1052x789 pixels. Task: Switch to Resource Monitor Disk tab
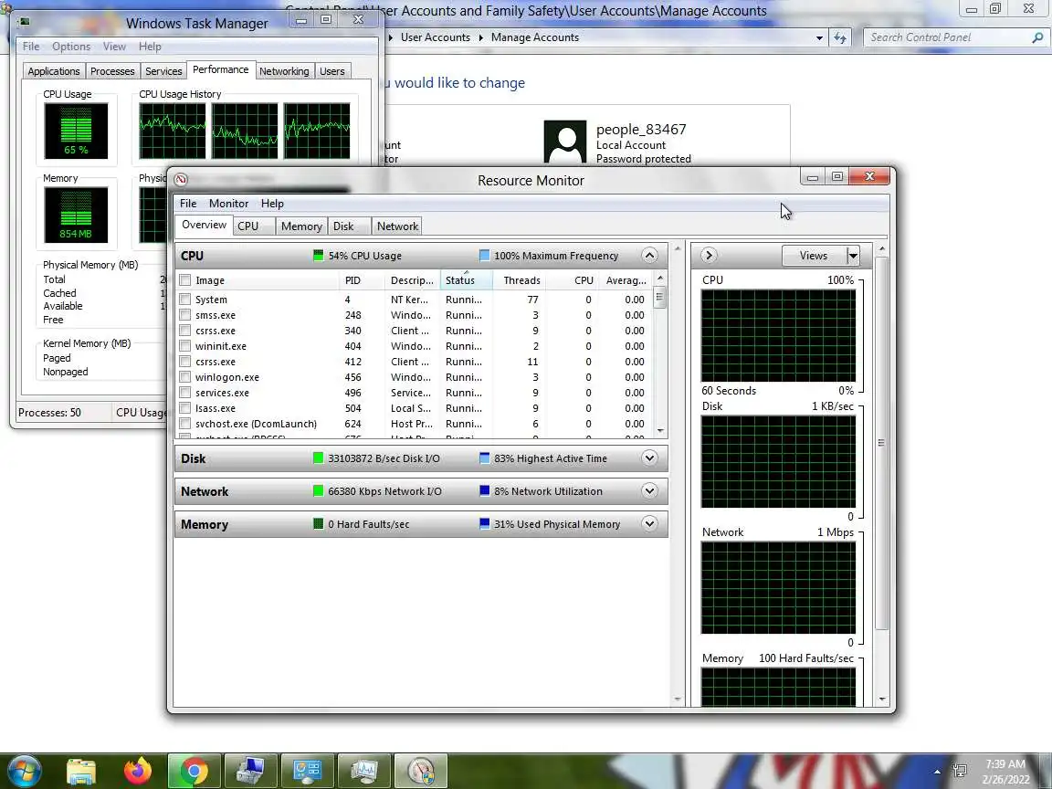(351, 226)
